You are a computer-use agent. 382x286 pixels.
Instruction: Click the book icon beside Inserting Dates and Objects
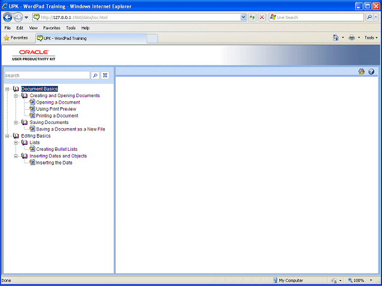24,156
